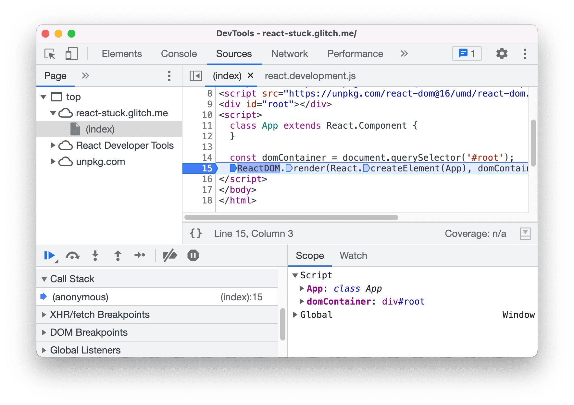The height and width of the screenshot is (405, 574).
Task: Open DevTools settings gear
Action: coord(502,54)
